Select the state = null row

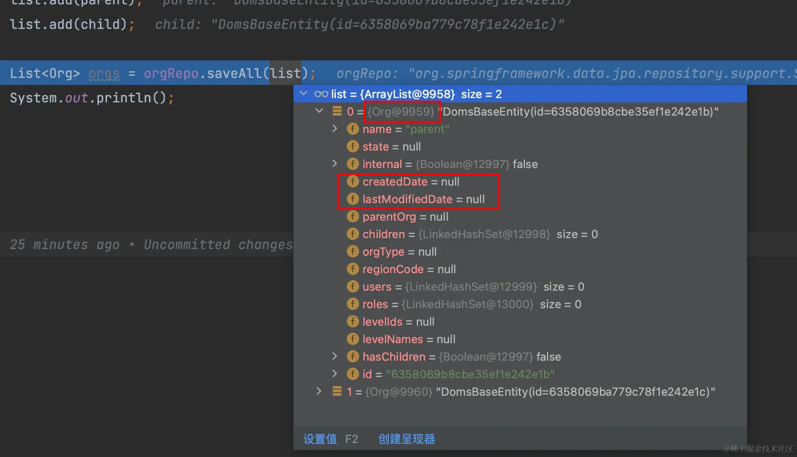(520, 146)
